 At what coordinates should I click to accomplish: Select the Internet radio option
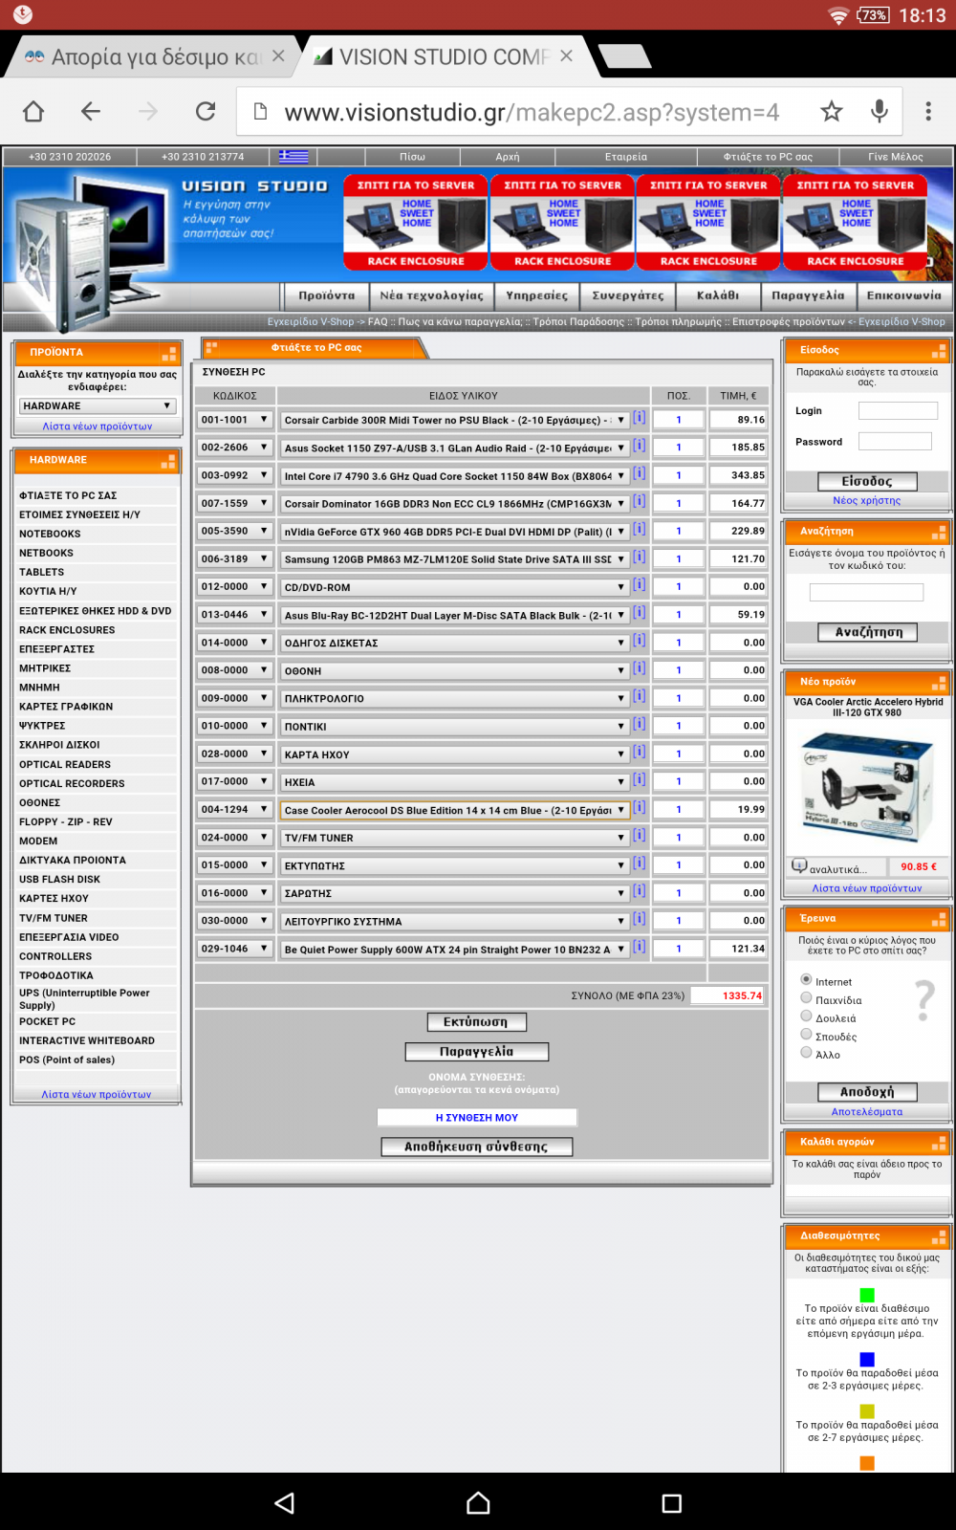806,979
